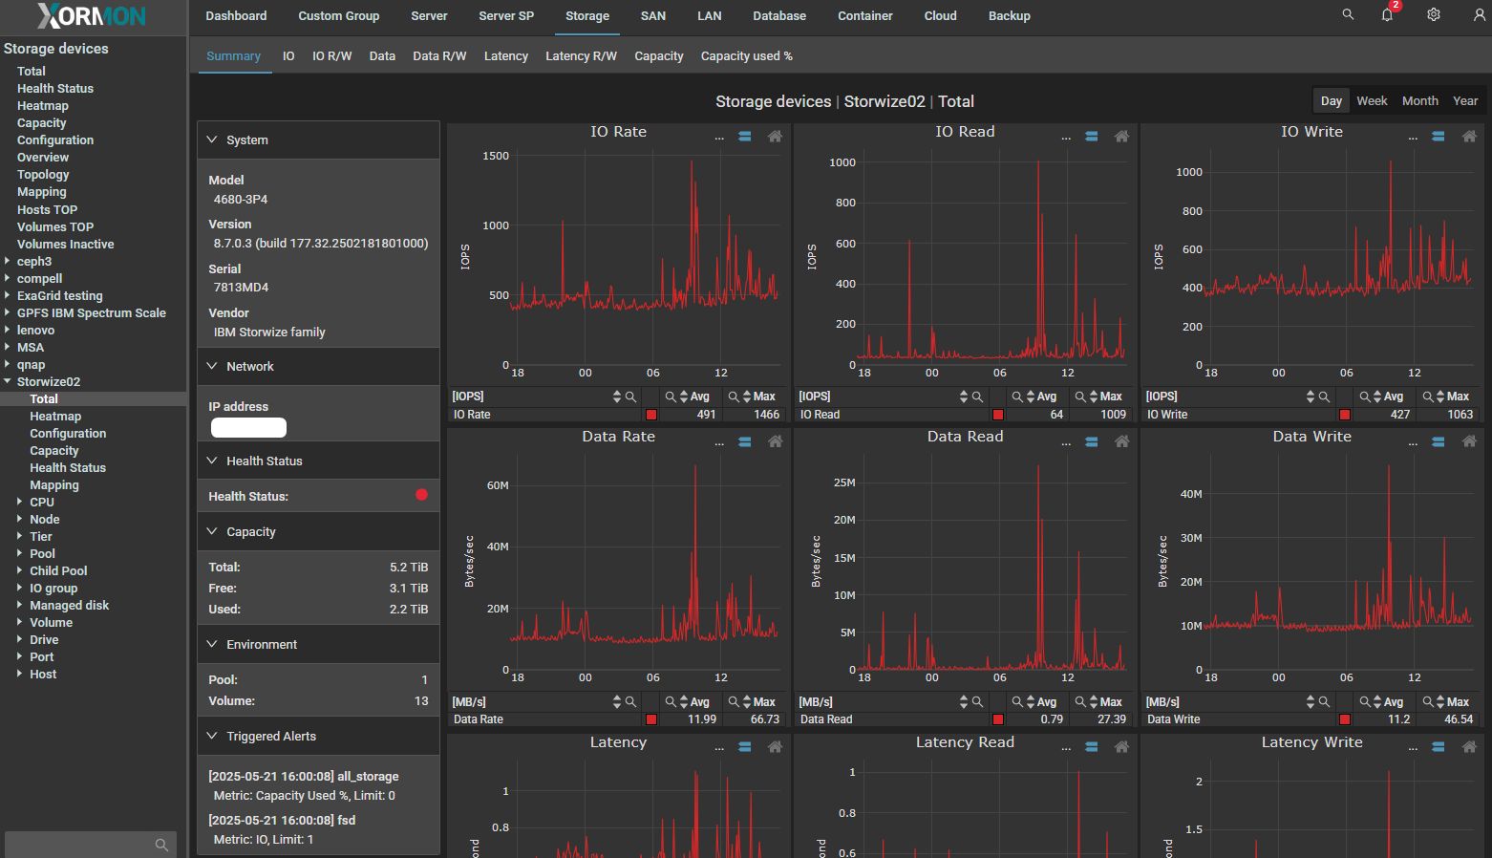Collapse the Network section
Viewport: 1492px width, 858px height.
212,366
